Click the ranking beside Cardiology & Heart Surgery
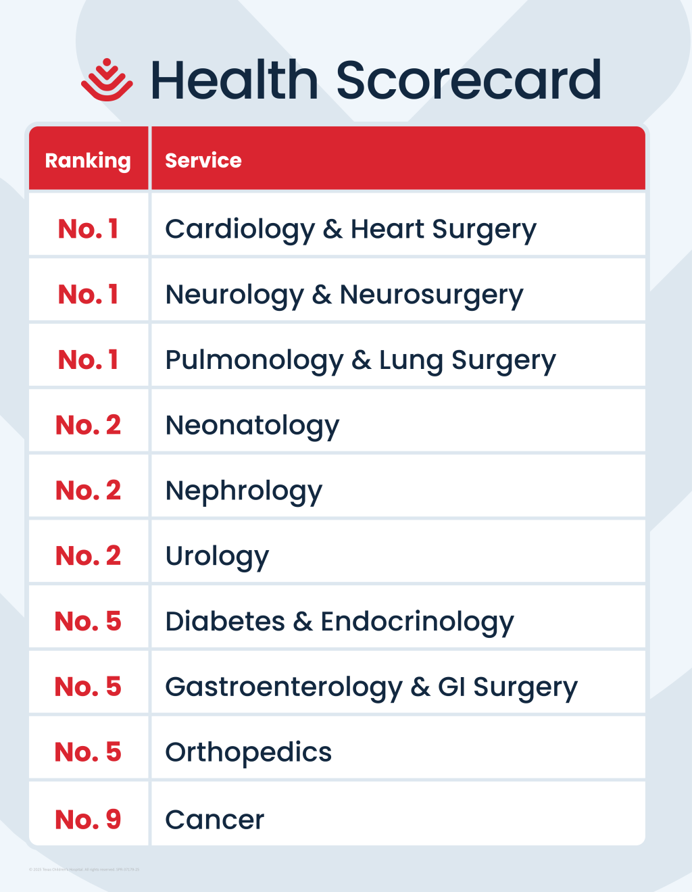Screen dimensions: 692x892 [88, 229]
